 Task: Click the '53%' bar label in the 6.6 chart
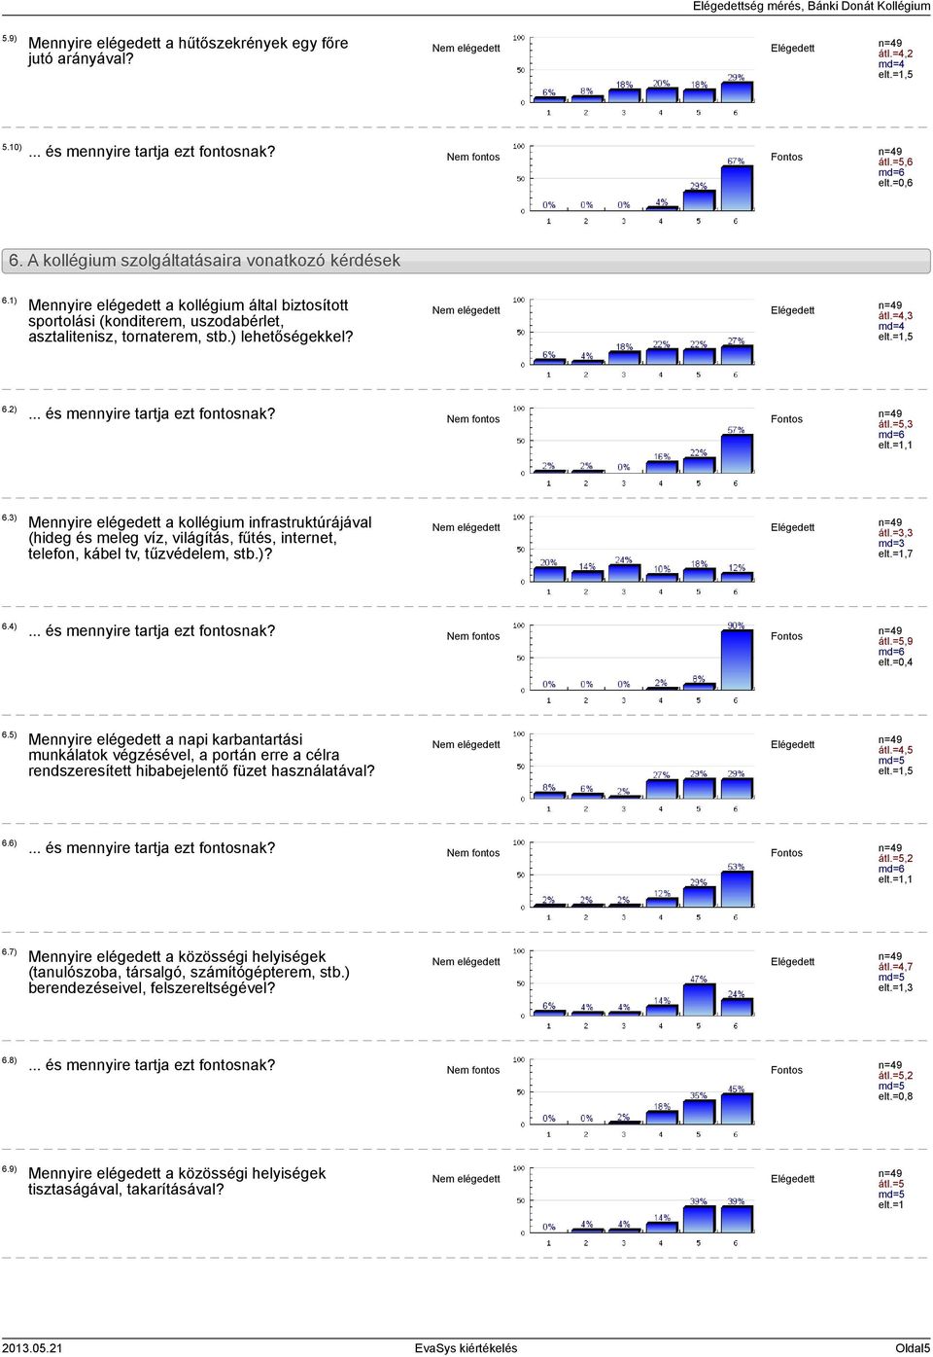[736, 867]
